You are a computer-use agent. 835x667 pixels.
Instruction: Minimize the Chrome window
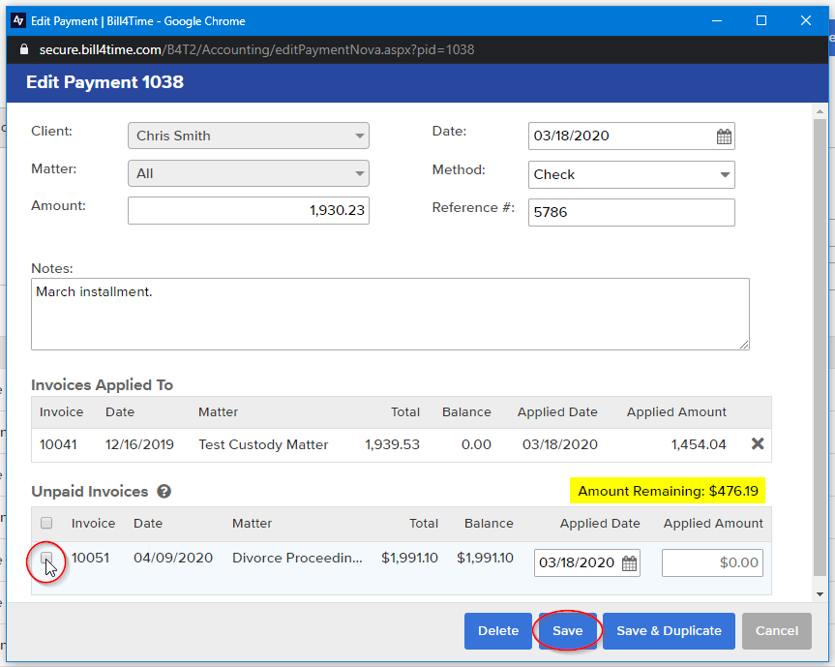(717, 20)
